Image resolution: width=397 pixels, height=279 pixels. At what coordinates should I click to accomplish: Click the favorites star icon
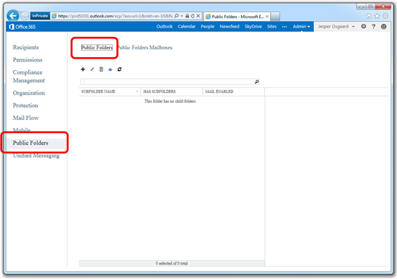(x=377, y=16)
